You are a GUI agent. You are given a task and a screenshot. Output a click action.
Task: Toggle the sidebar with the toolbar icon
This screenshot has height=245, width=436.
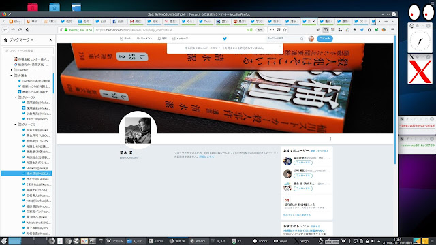point(326,30)
